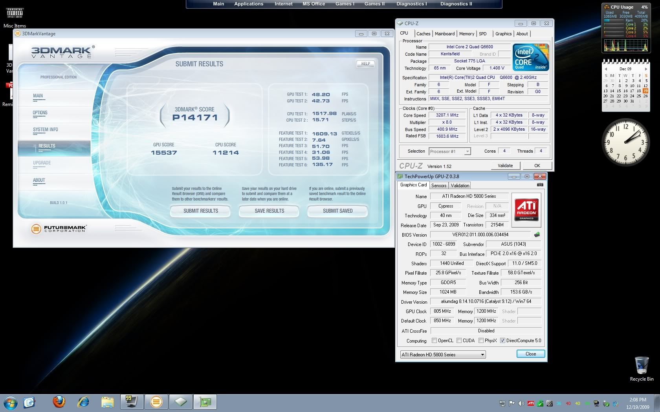This screenshot has width=660, height=412.
Task: Click the Save Results button
Action: coord(269,211)
